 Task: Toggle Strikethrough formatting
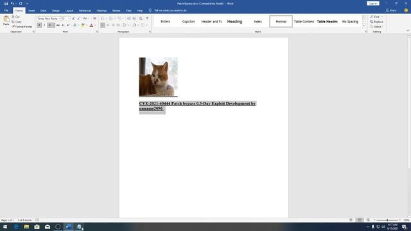[58, 25]
